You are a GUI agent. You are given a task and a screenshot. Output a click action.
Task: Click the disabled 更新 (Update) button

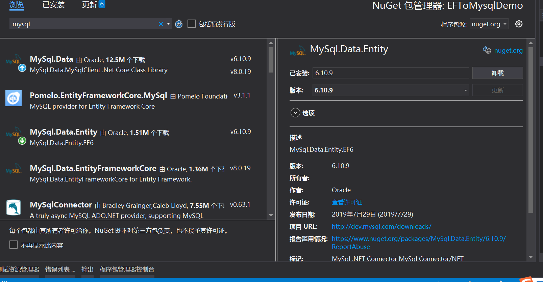[x=497, y=90]
